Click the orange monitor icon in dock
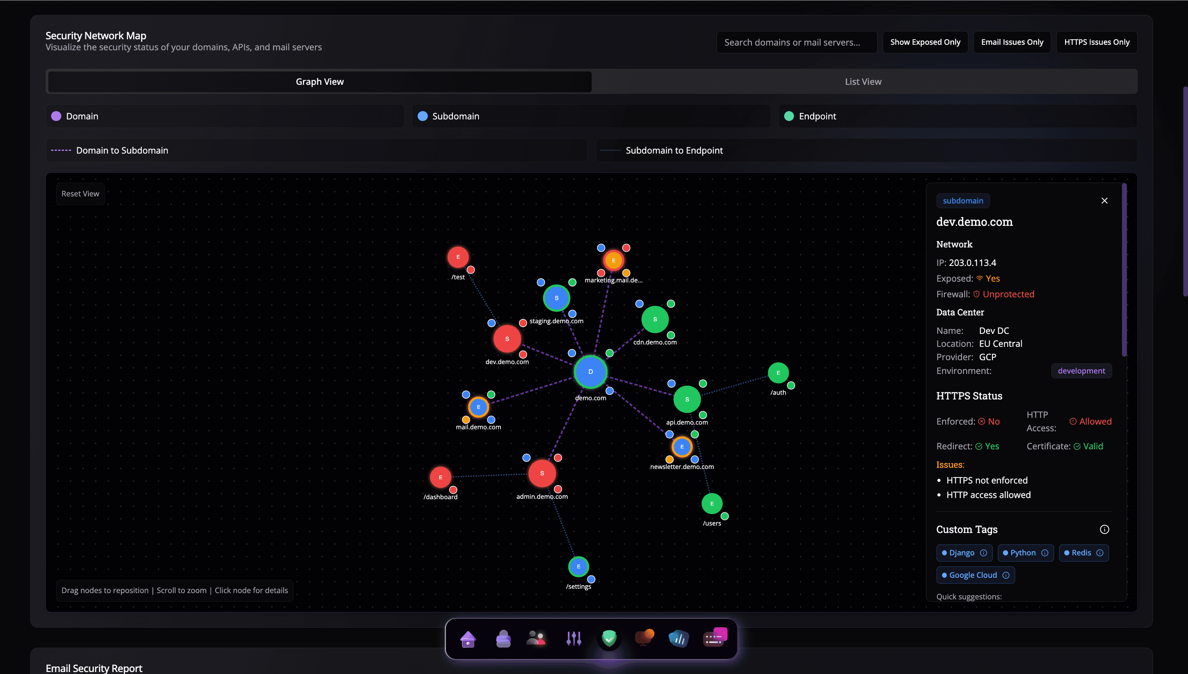Viewport: 1188px width, 674px height. coord(644,638)
